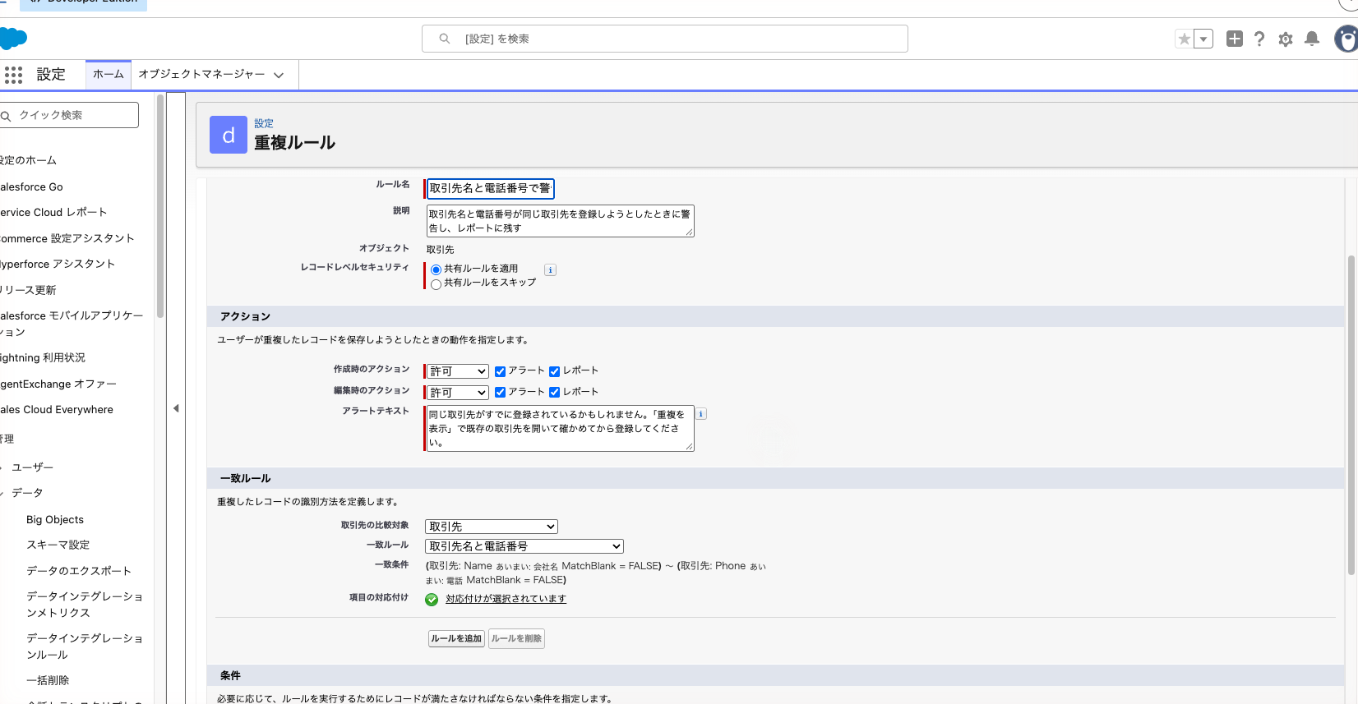Open the setup gear icon
This screenshot has width=1358, height=704.
tap(1286, 39)
